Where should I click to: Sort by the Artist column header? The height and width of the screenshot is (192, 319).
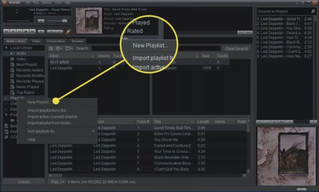coord(71,56)
